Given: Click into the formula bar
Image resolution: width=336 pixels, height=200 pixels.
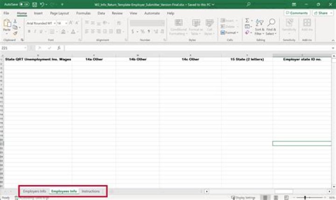Looking at the screenshot, I should click(x=197, y=48).
